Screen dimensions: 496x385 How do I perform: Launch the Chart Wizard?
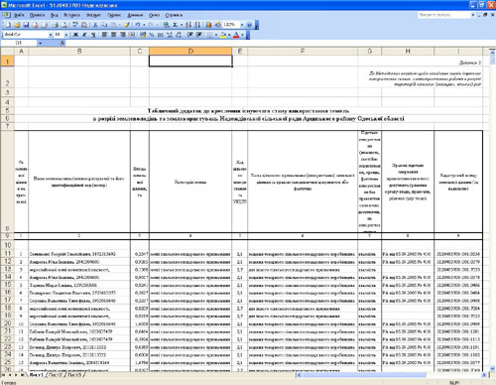point(208,25)
